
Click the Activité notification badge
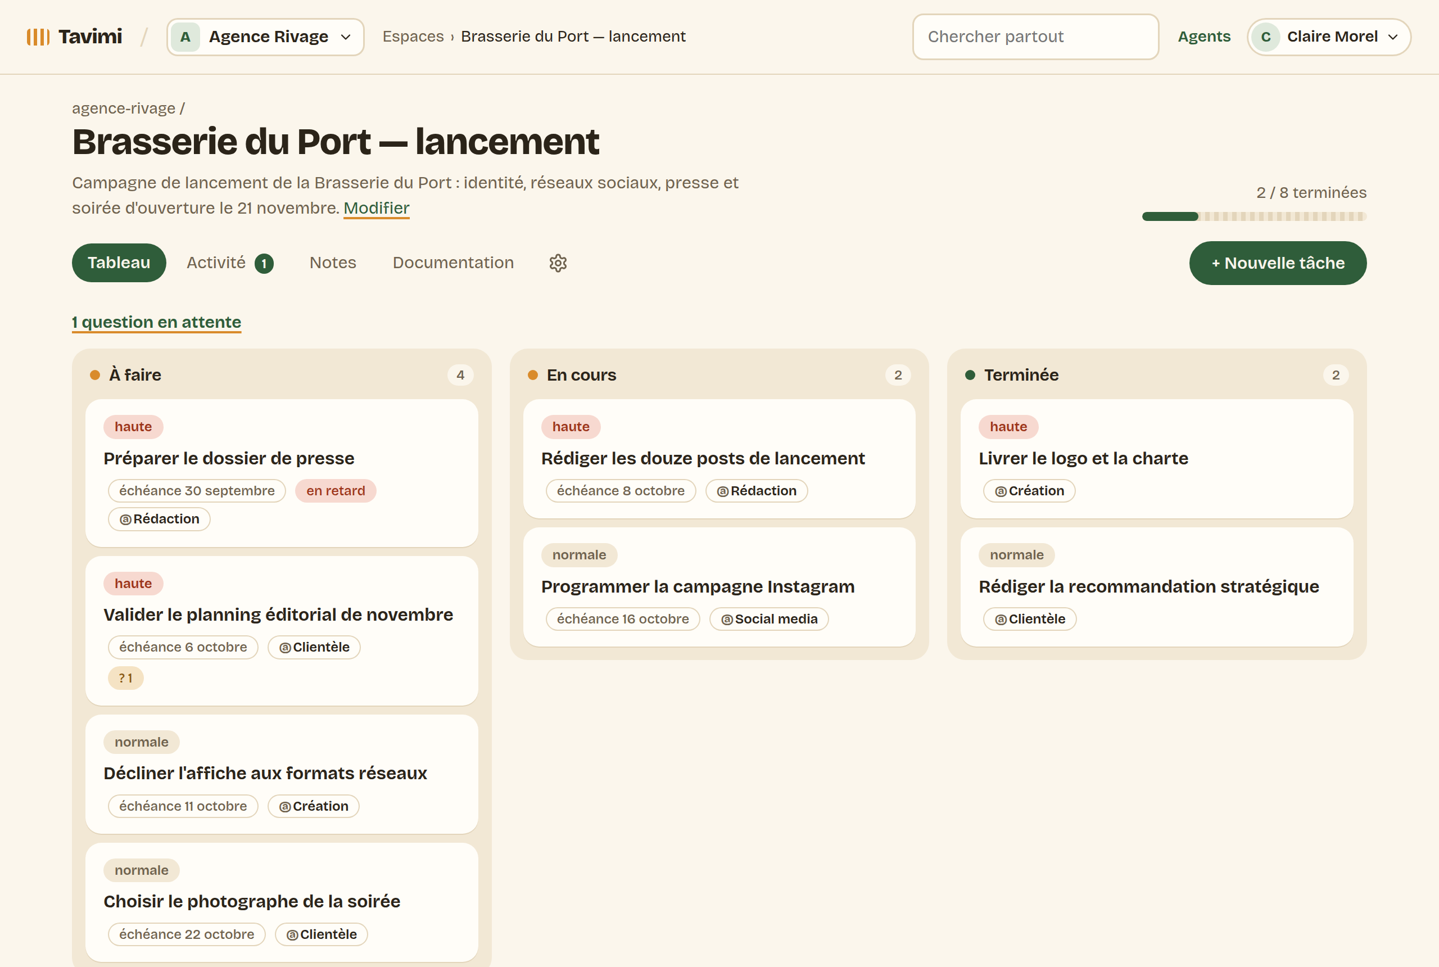click(x=264, y=263)
